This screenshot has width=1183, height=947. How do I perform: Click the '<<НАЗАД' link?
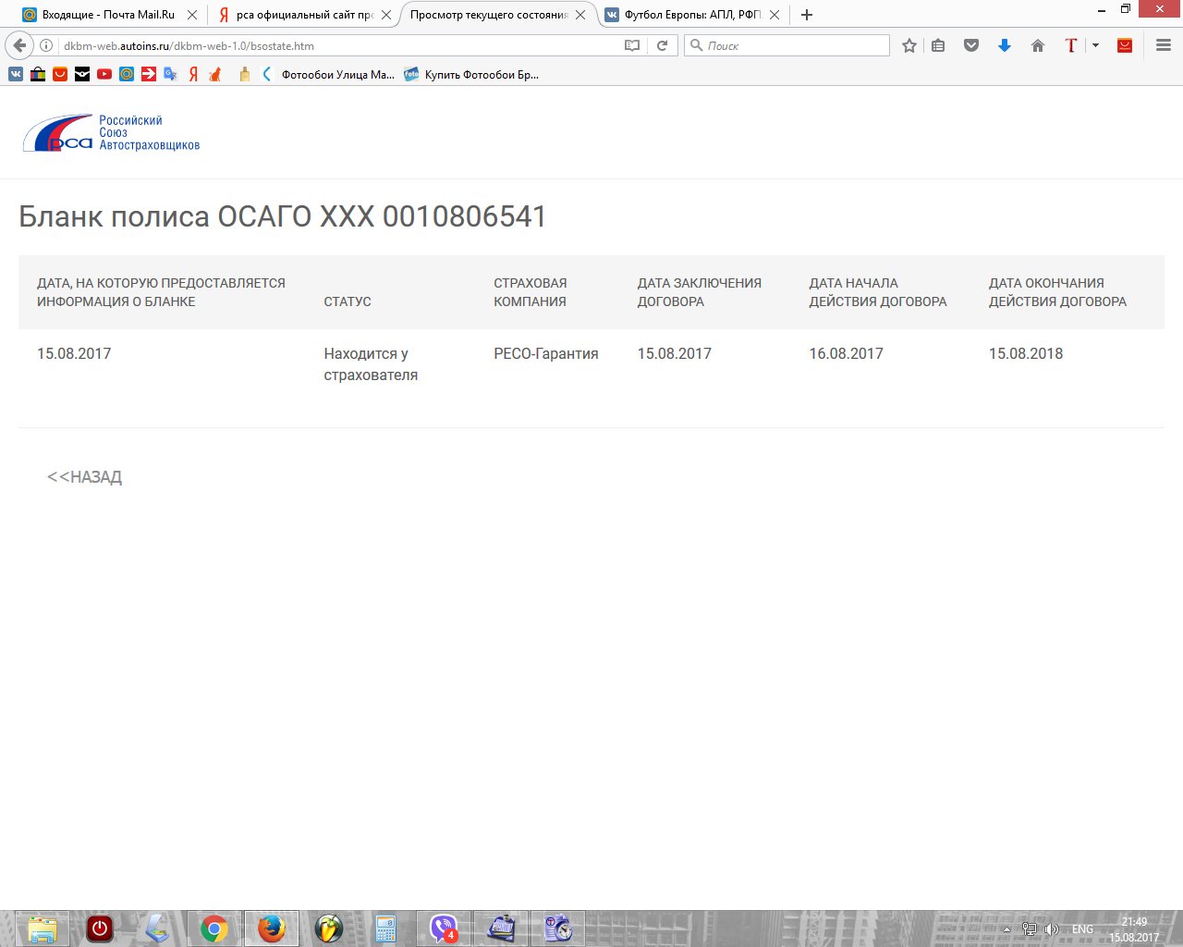84,477
